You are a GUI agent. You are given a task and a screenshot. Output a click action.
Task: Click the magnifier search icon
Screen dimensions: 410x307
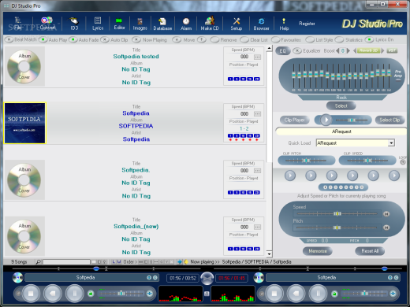[39, 261]
